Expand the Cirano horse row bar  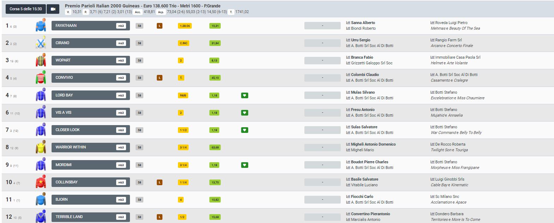pos(90,43)
